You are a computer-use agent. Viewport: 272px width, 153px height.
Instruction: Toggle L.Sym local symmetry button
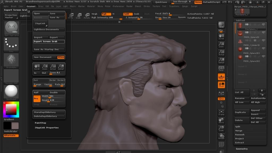(x=221, y=93)
